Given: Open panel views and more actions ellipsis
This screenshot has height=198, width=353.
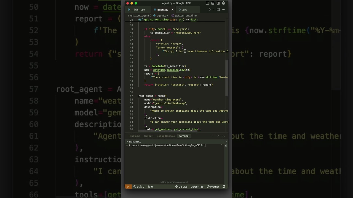Looking at the screenshot, I should click(x=213, y=136).
